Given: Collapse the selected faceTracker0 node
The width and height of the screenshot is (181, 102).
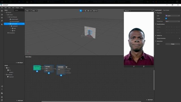Looking at the screenshot, I should coord(9,24).
